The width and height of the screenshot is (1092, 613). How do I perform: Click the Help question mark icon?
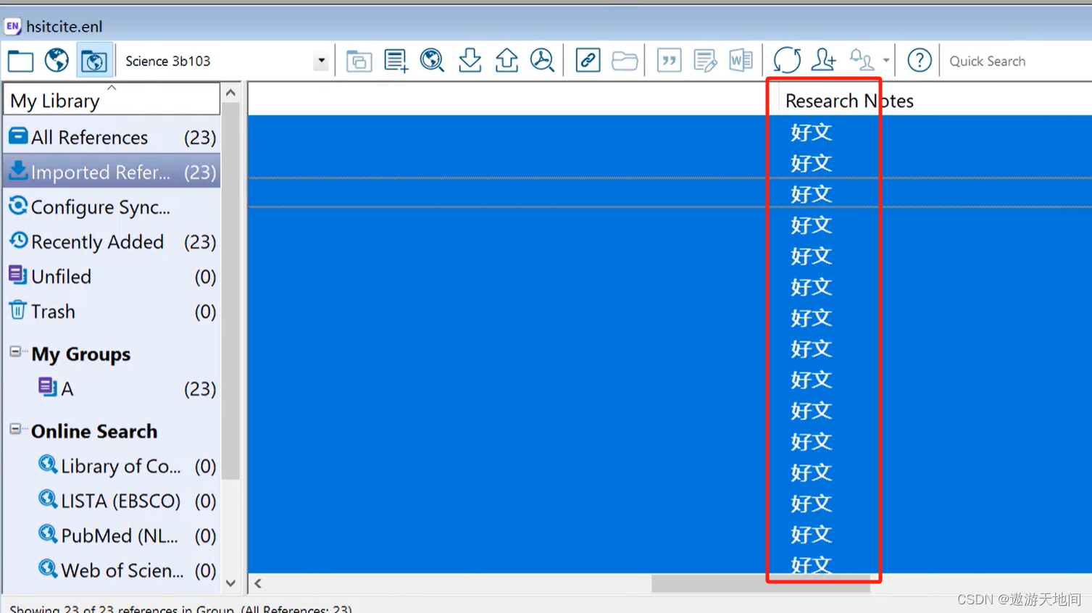[919, 61]
